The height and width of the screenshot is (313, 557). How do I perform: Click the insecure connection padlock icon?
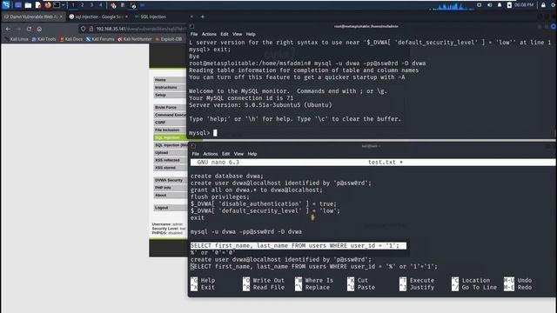(91, 29)
